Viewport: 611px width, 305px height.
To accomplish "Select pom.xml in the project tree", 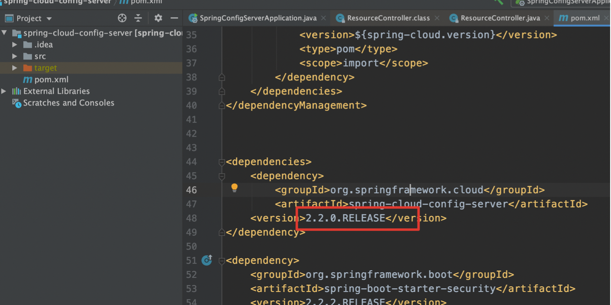I will pyautogui.click(x=51, y=80).
